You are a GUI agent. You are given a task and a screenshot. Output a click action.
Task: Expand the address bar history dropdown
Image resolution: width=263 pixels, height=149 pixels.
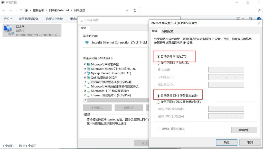click(x=127, y=11)
